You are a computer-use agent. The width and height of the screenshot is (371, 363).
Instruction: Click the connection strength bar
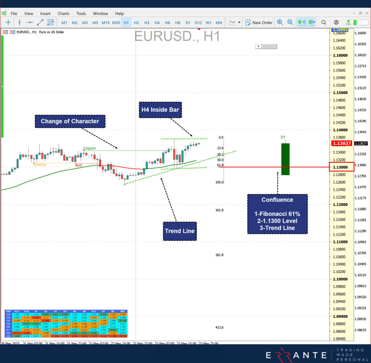pos(360,22)
